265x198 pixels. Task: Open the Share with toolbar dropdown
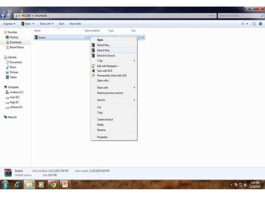click(x=47, y=24)
